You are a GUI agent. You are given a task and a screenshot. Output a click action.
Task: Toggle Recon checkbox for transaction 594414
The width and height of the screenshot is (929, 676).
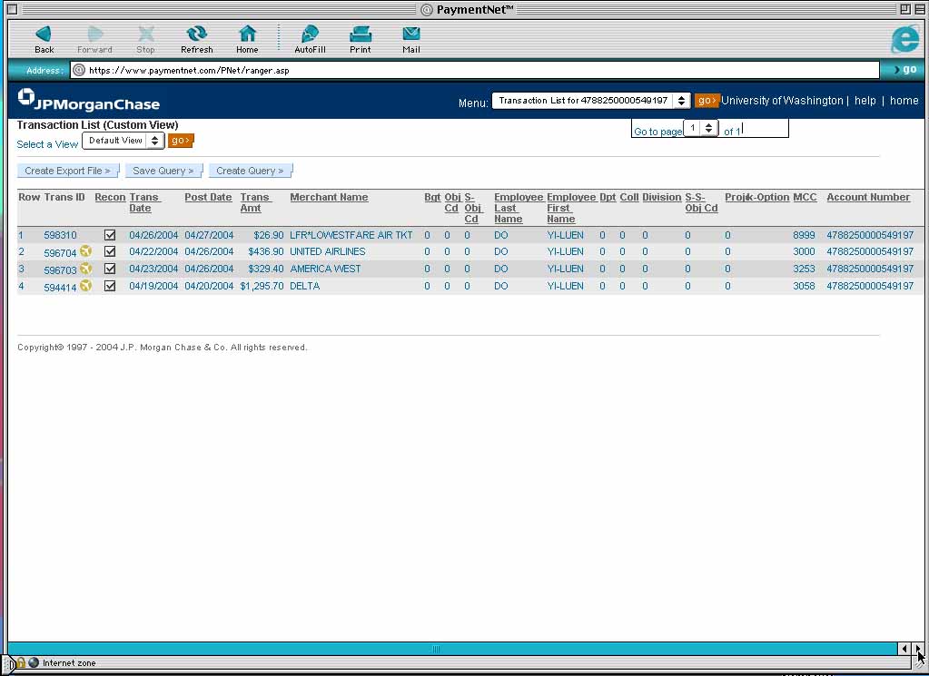click(110, 286)
